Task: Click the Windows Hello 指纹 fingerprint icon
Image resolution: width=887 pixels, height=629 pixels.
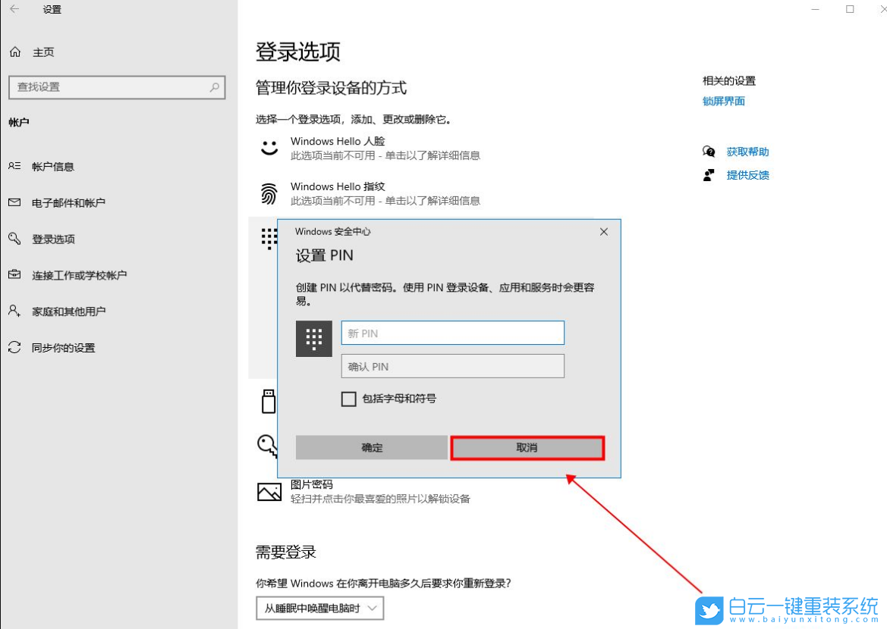Action: click(x=269, y=192)
